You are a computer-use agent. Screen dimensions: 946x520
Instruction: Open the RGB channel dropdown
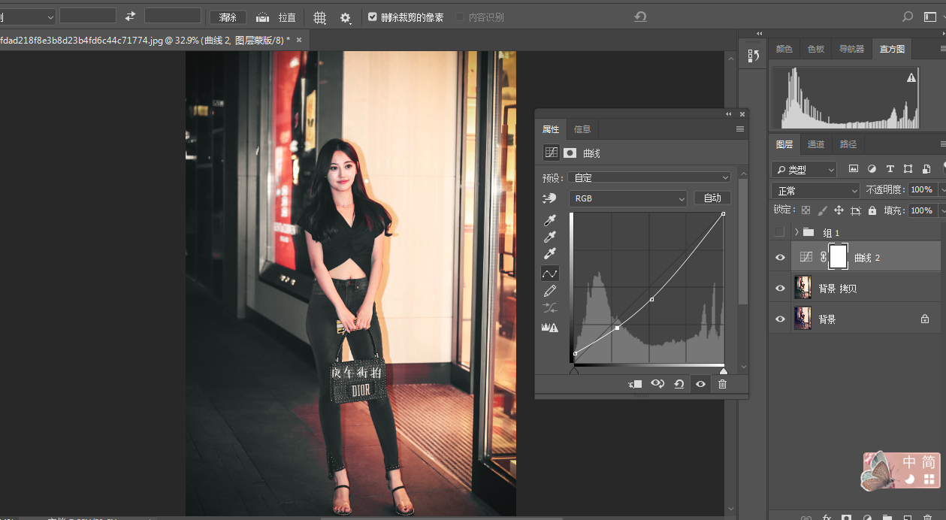tap(628, 198)
